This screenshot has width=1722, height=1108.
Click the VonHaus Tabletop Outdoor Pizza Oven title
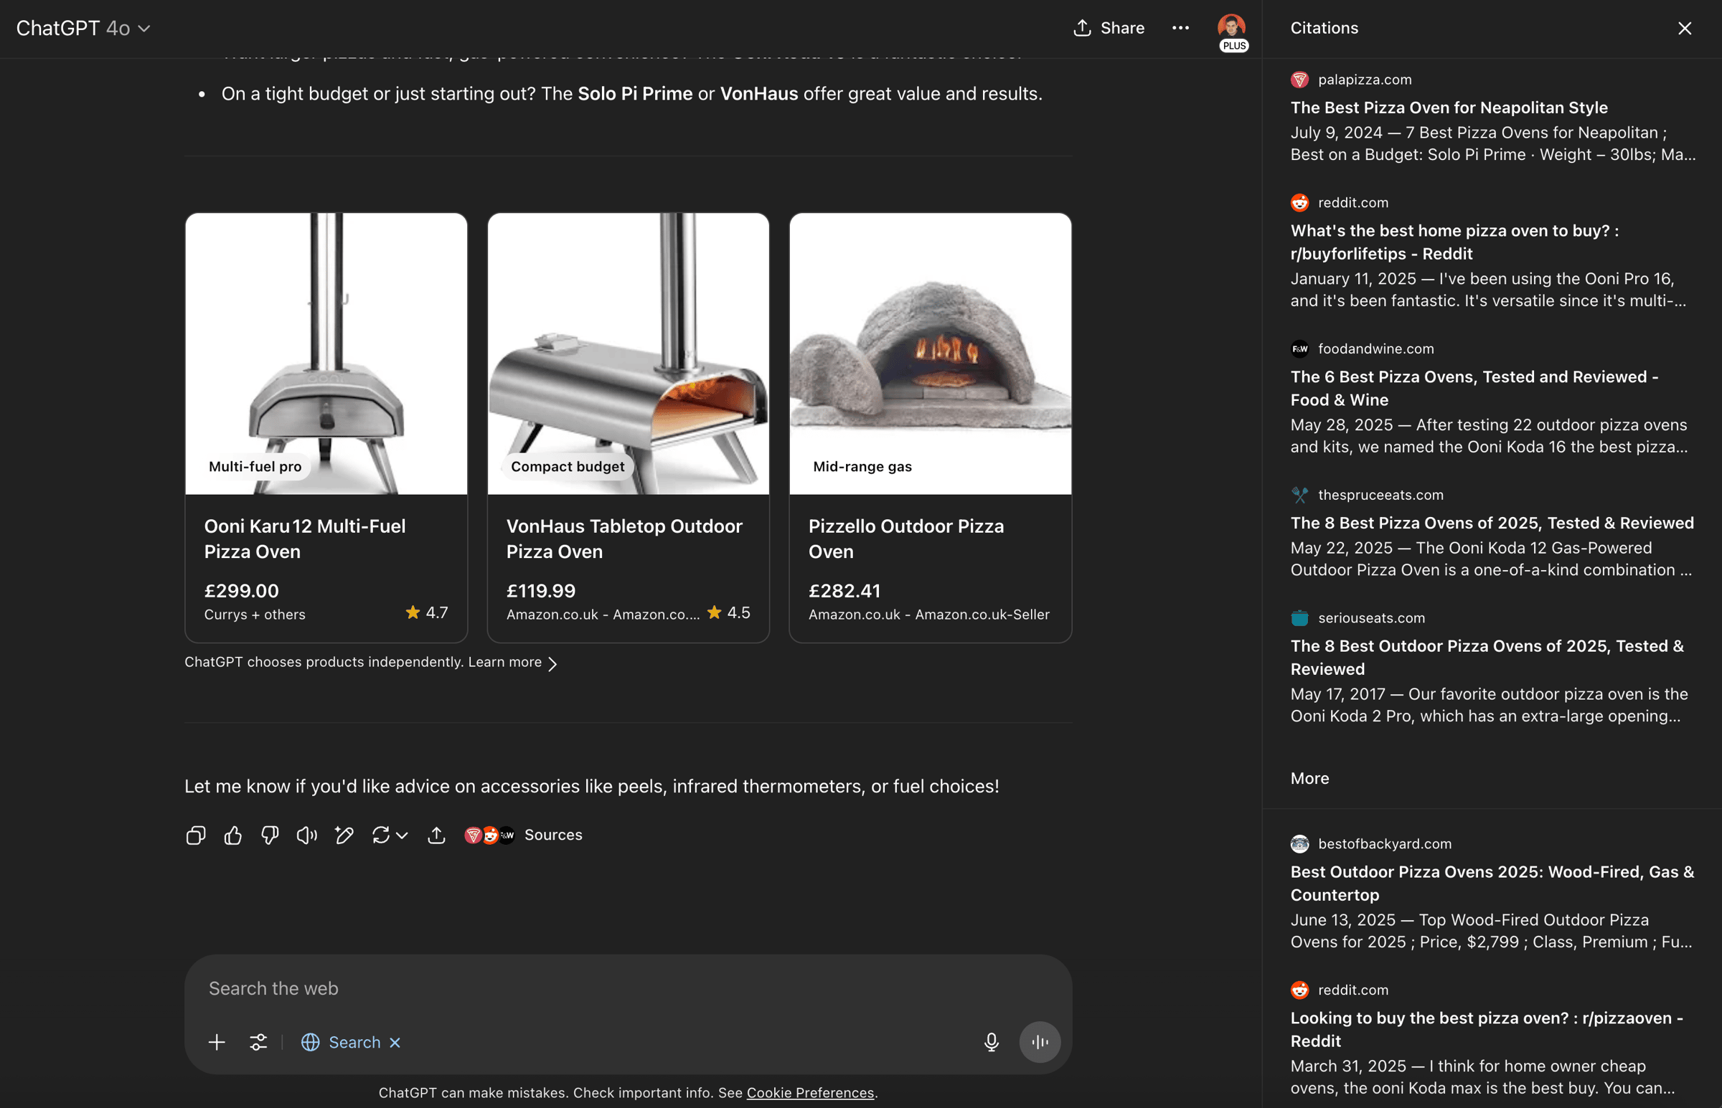624,539
